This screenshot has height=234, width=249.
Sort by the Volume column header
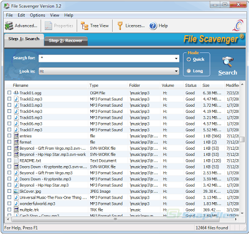[172, 85]
